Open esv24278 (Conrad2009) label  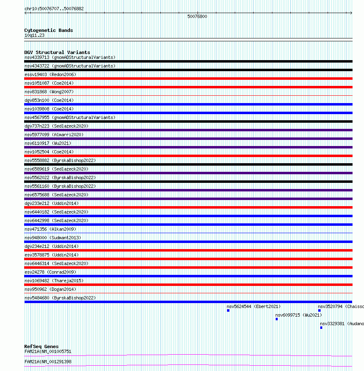50,272
